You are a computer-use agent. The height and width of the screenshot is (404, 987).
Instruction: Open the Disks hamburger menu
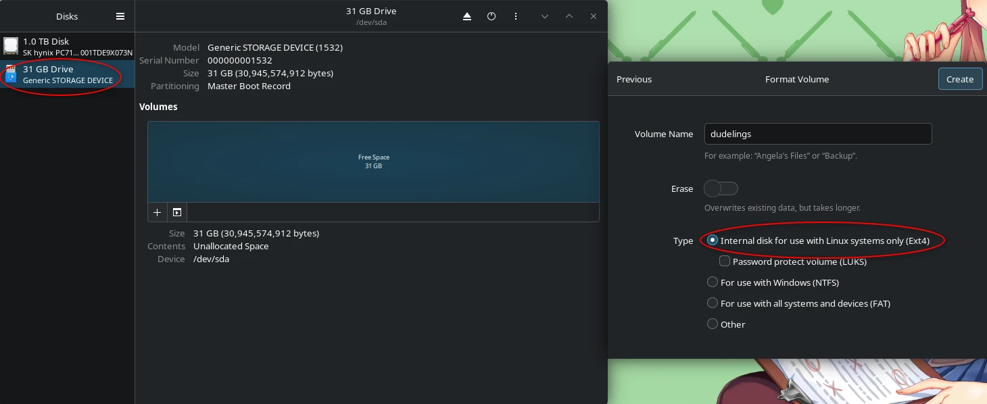[120, 16]
